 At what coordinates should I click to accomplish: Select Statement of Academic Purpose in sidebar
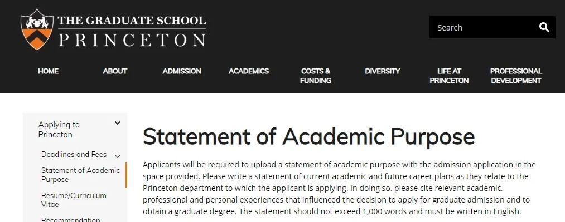(80, 175)
